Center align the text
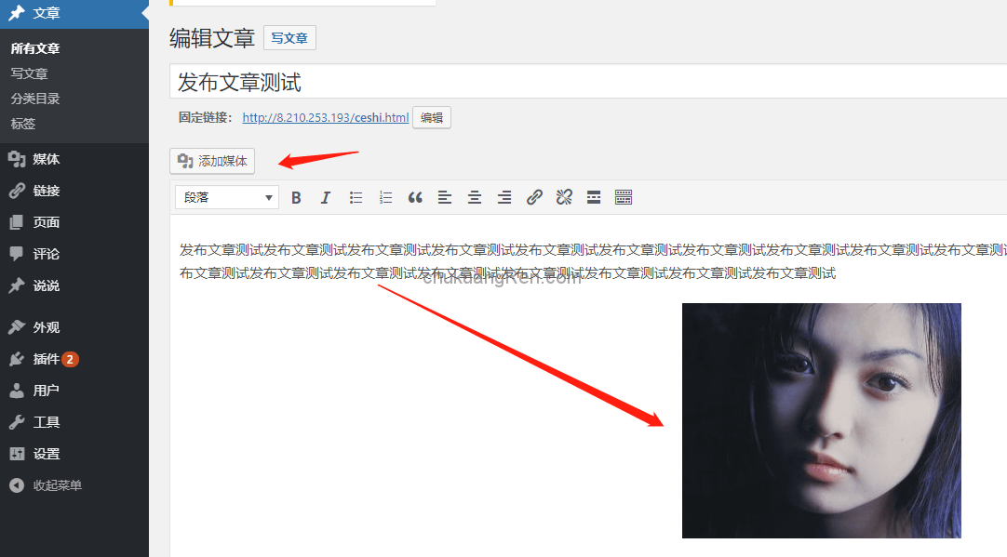 (x=475, y=197)
